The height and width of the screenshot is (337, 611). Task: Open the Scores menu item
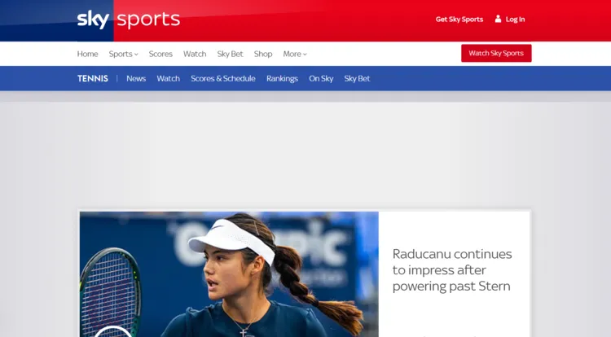coord(160,54)
